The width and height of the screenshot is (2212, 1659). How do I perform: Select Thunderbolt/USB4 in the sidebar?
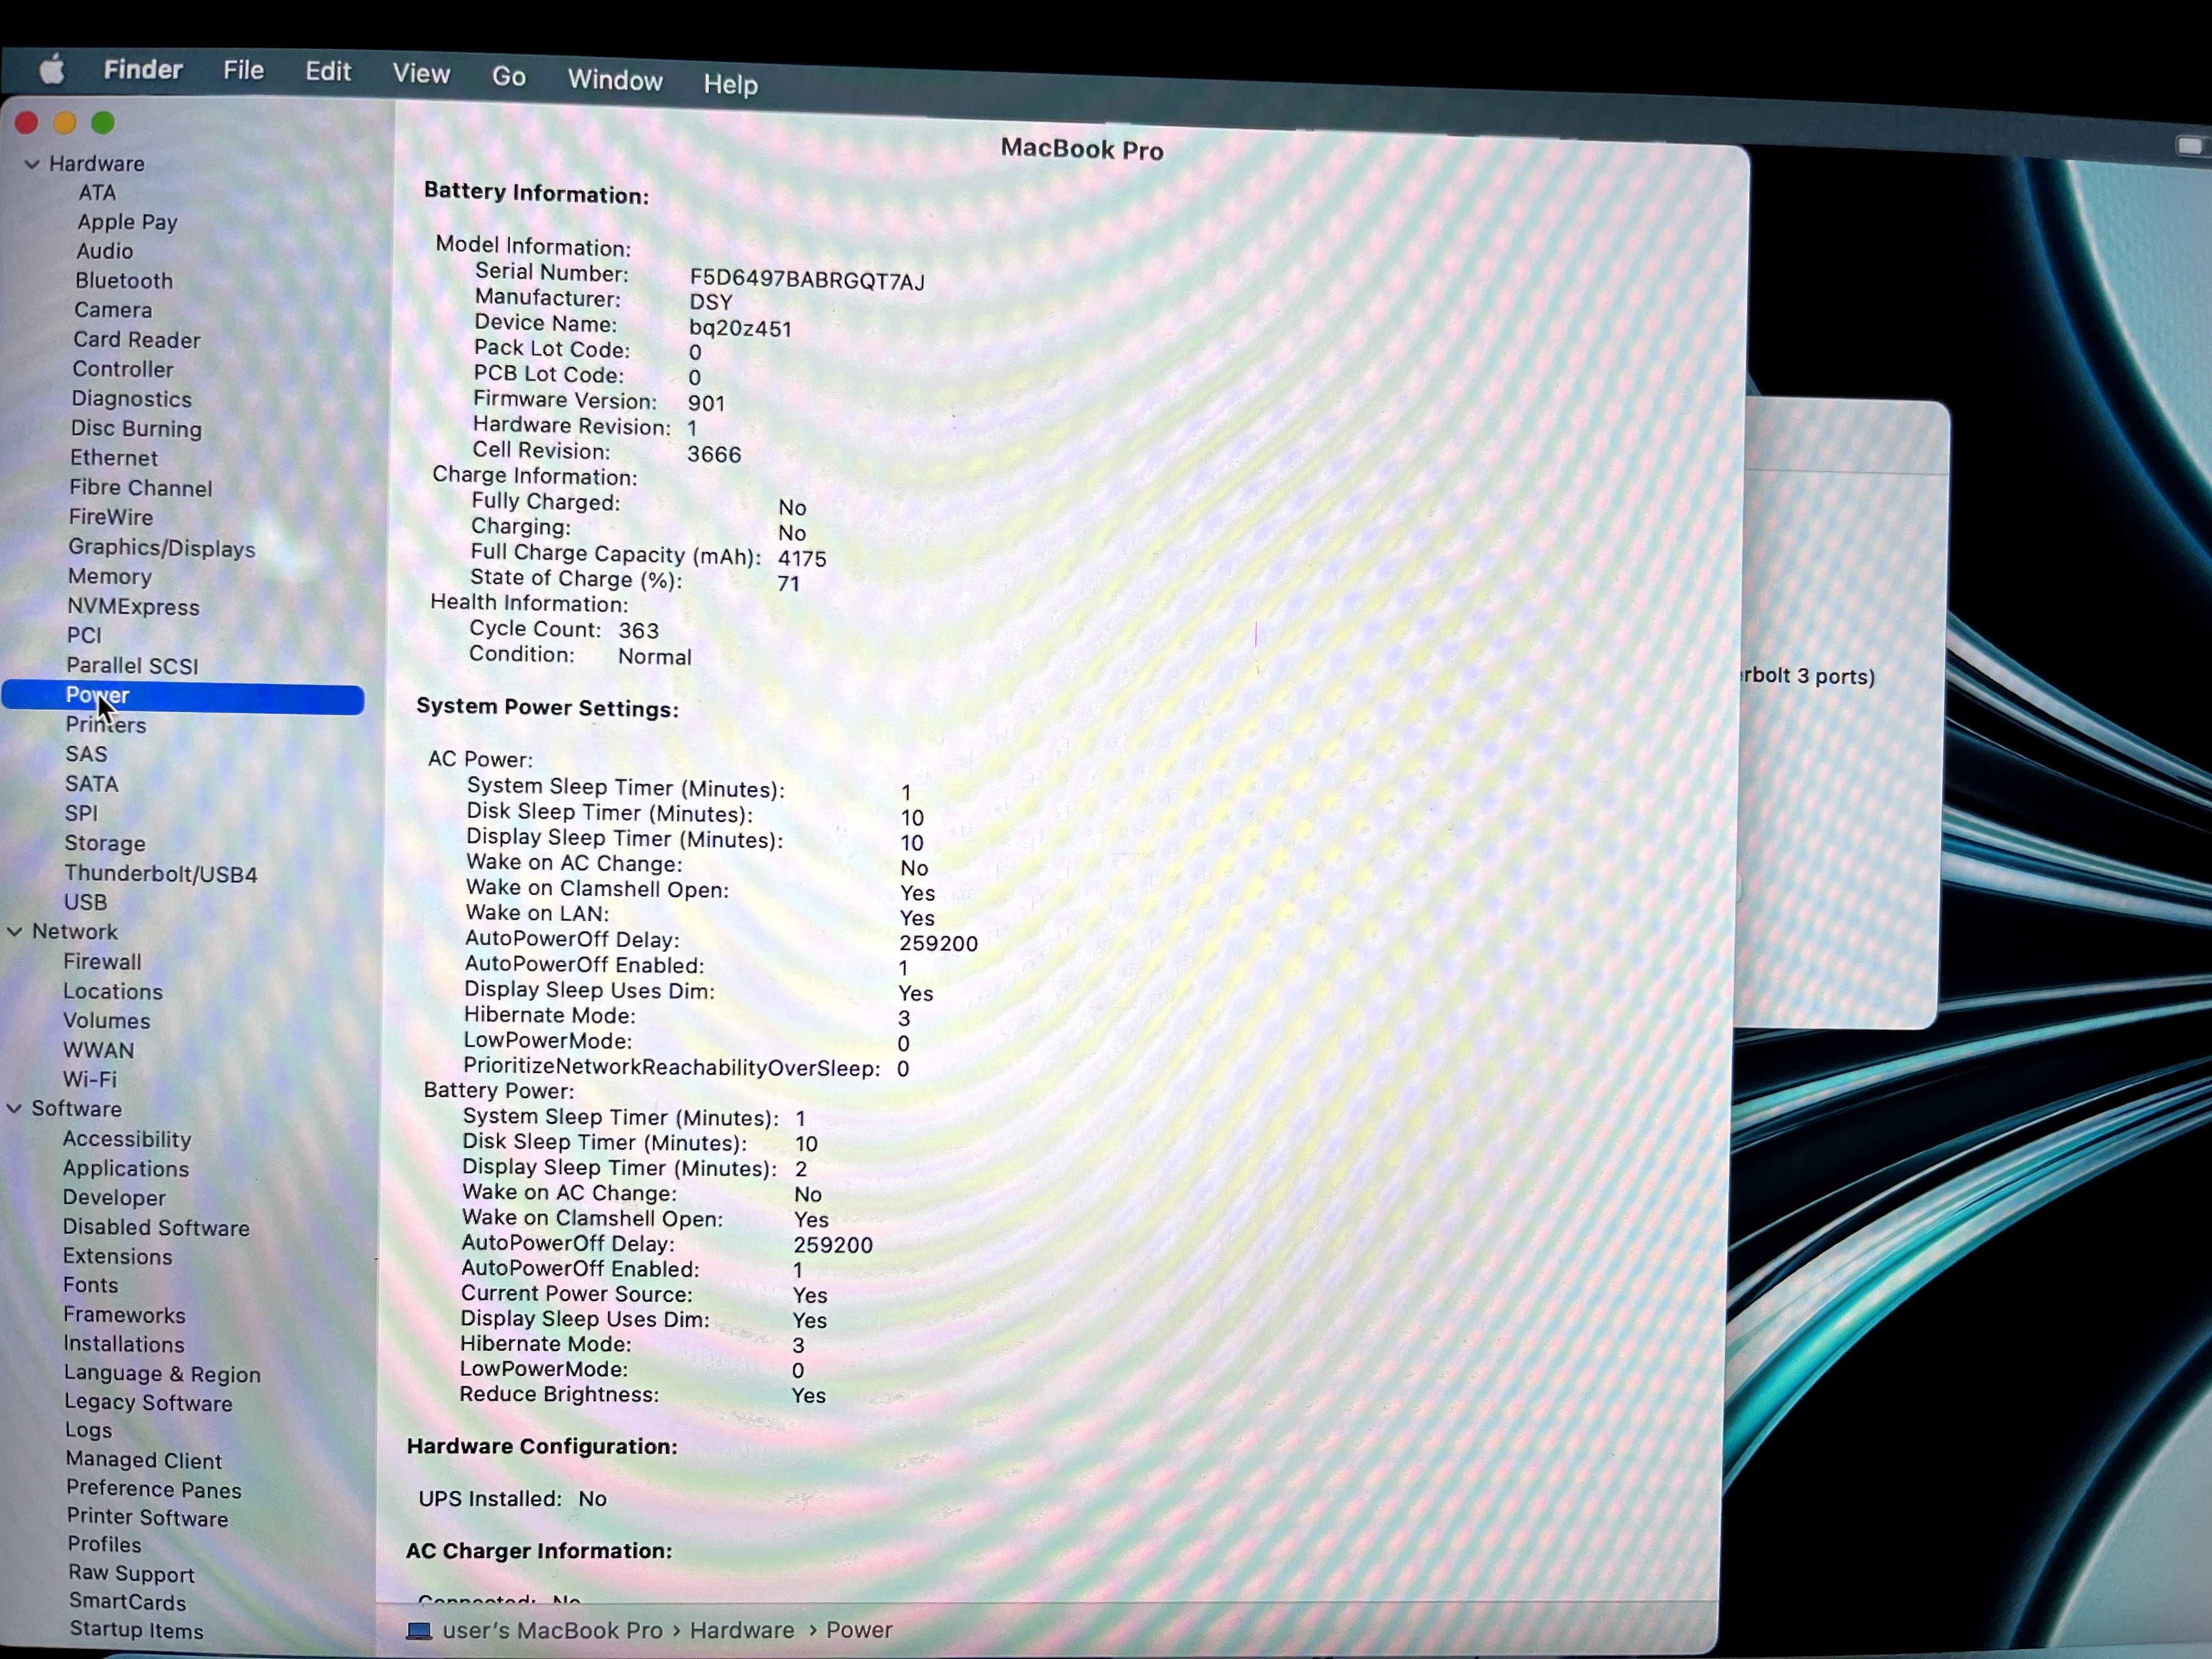click(x=161, y=874)
